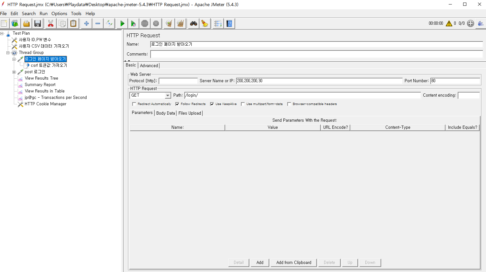Select View Results Tree in tree
Screen dimensions: 486x272
point(41,78)
